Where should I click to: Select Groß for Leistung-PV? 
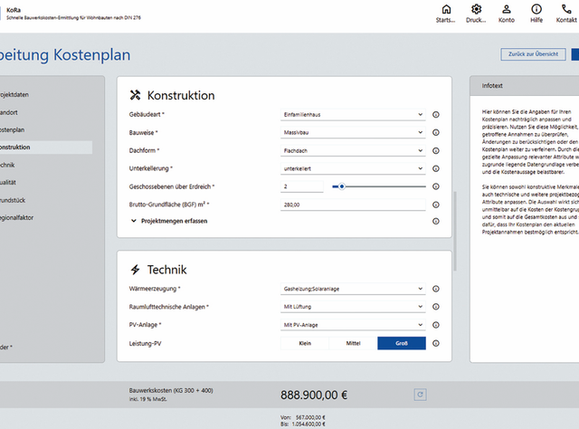click(402, 343)
